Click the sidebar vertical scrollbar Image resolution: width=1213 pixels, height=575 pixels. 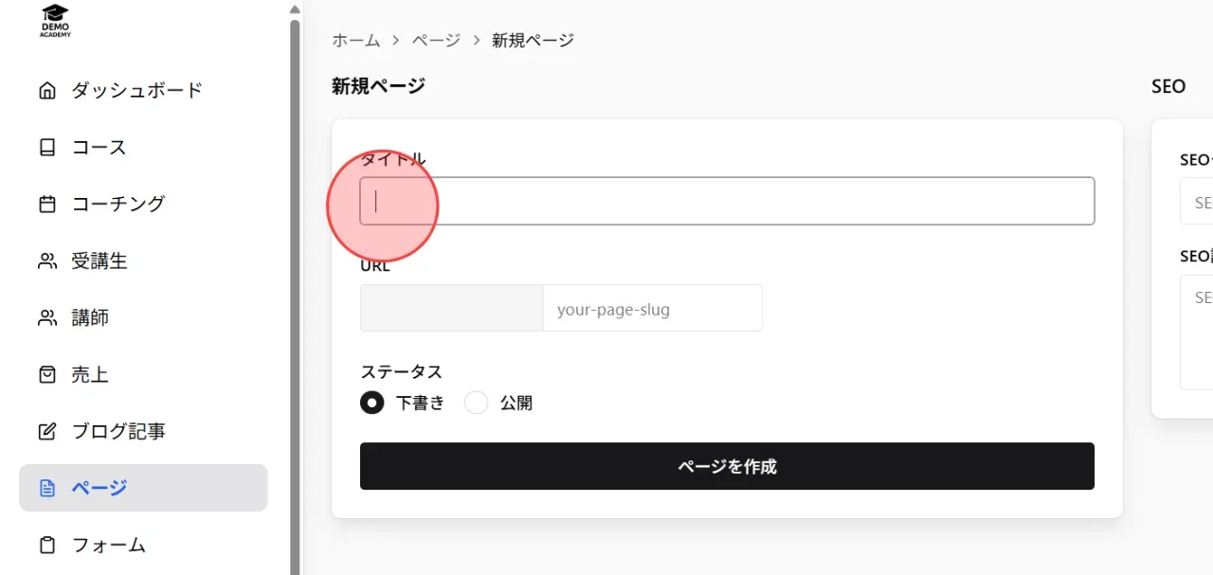coord(295,296)
